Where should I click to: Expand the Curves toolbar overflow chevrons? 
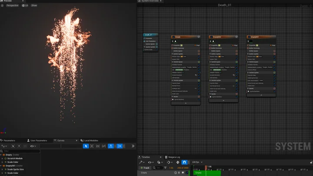(133, 146)
